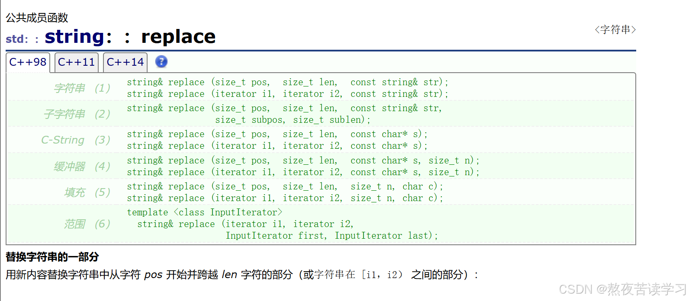Switch to the C++11 tab

[76, 62]
